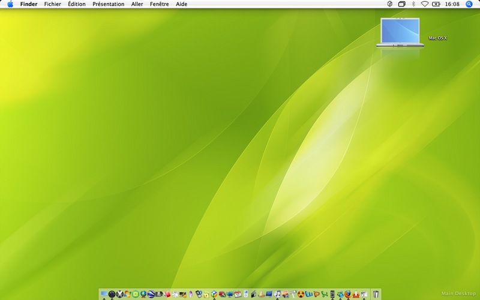
Task: Open the Fichier menu
Action: tap(52, 4)
